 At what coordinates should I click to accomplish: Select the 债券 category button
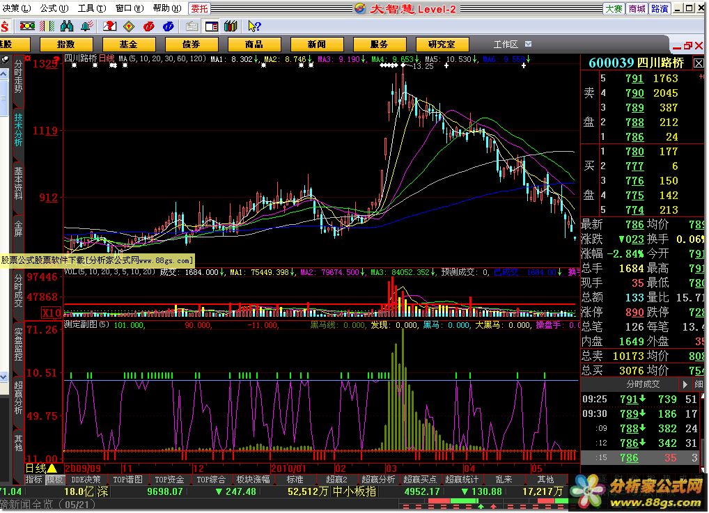point(192,45)
